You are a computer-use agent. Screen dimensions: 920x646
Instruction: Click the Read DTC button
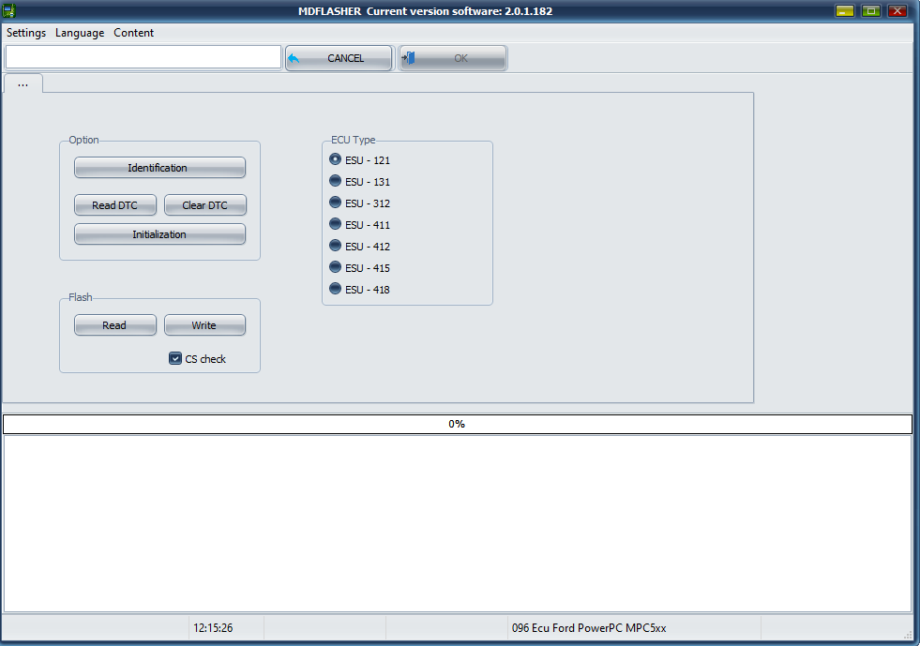pos(115,205)
